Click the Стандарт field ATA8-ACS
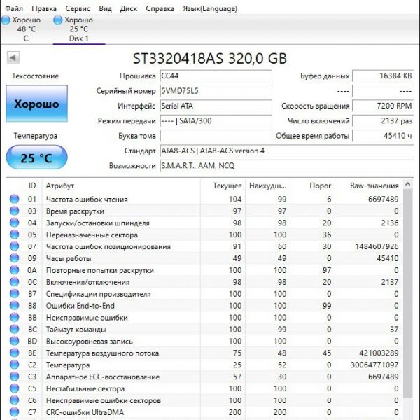 tap(287, 150)
